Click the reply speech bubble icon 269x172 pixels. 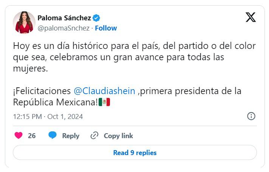coord(53,135)
